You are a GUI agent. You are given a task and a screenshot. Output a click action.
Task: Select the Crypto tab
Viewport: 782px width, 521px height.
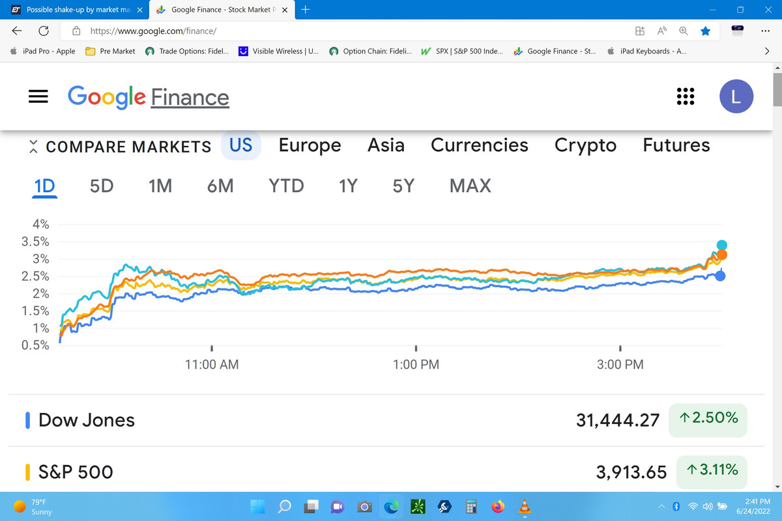pyautogui.click(x=585, y=145)
